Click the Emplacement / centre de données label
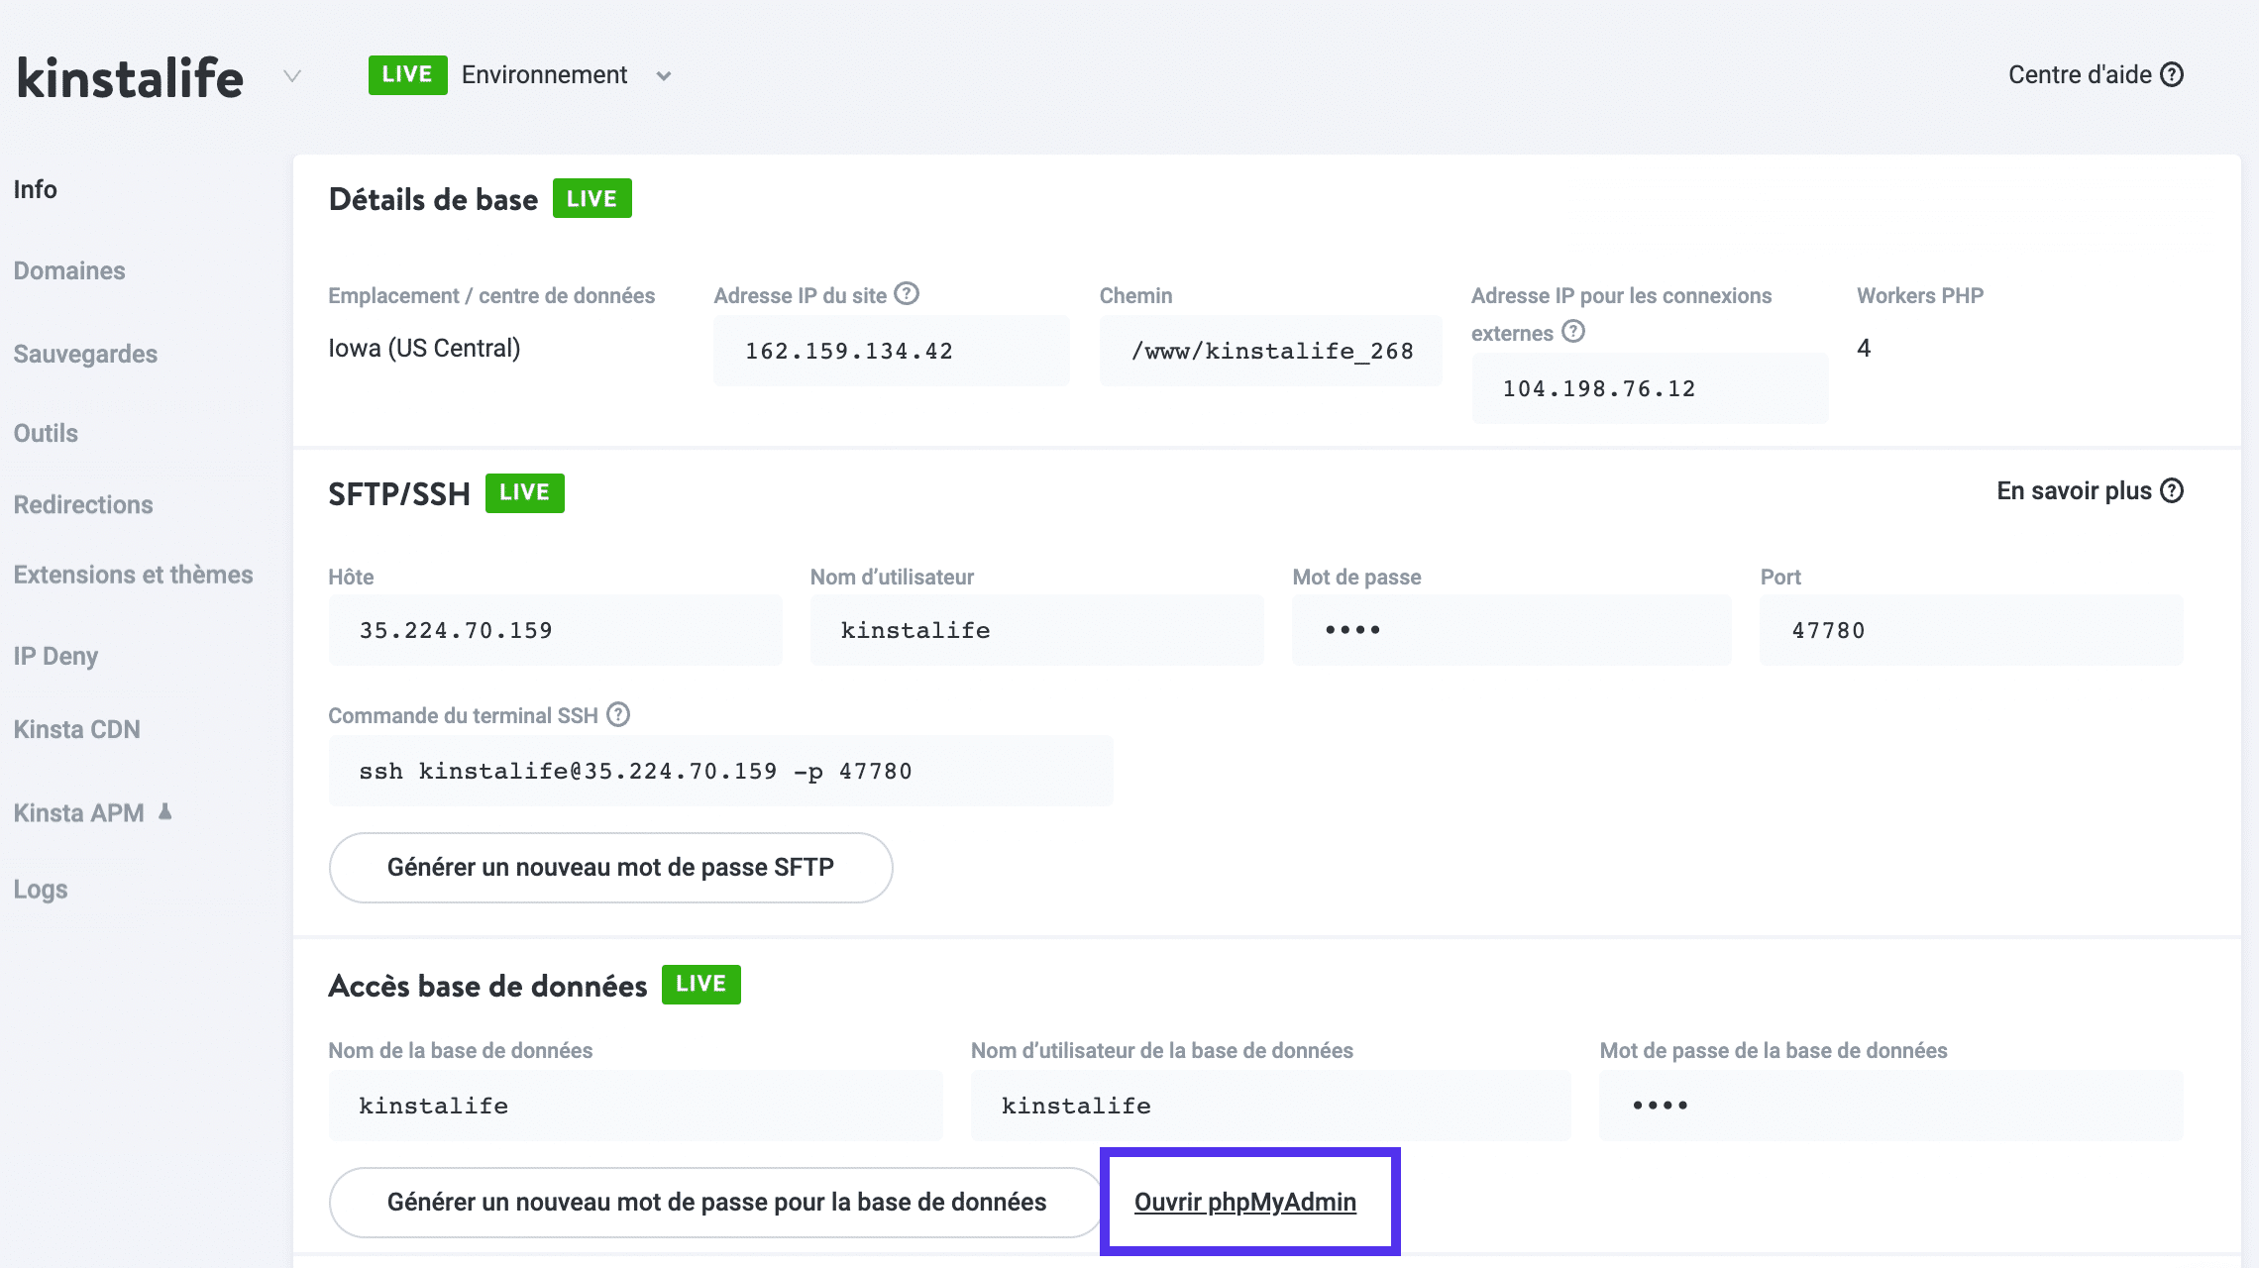 tap(491, 295)
